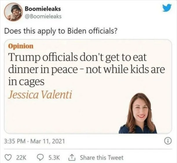Click the Jessica Valenti author name
Image resolution: width=177 pixels, height=163 pixels.
[40, 95]
